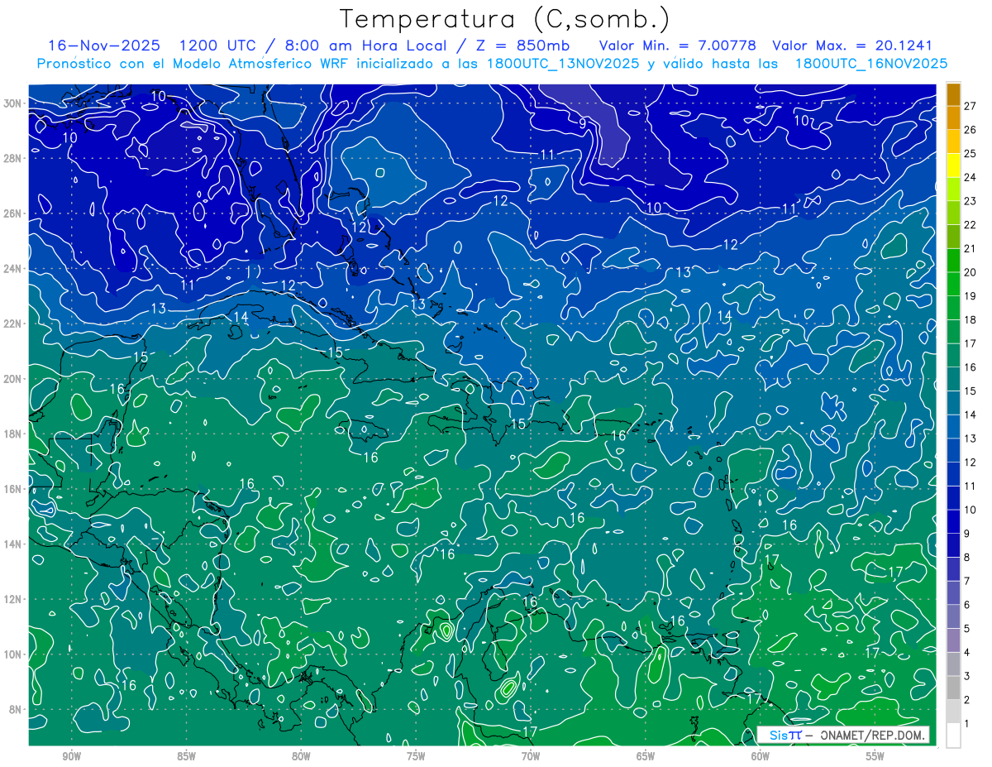The height and width of the screenshot is (767, 992).
Task: Click the 12N latitude axis label
Action: pos(13,599)
